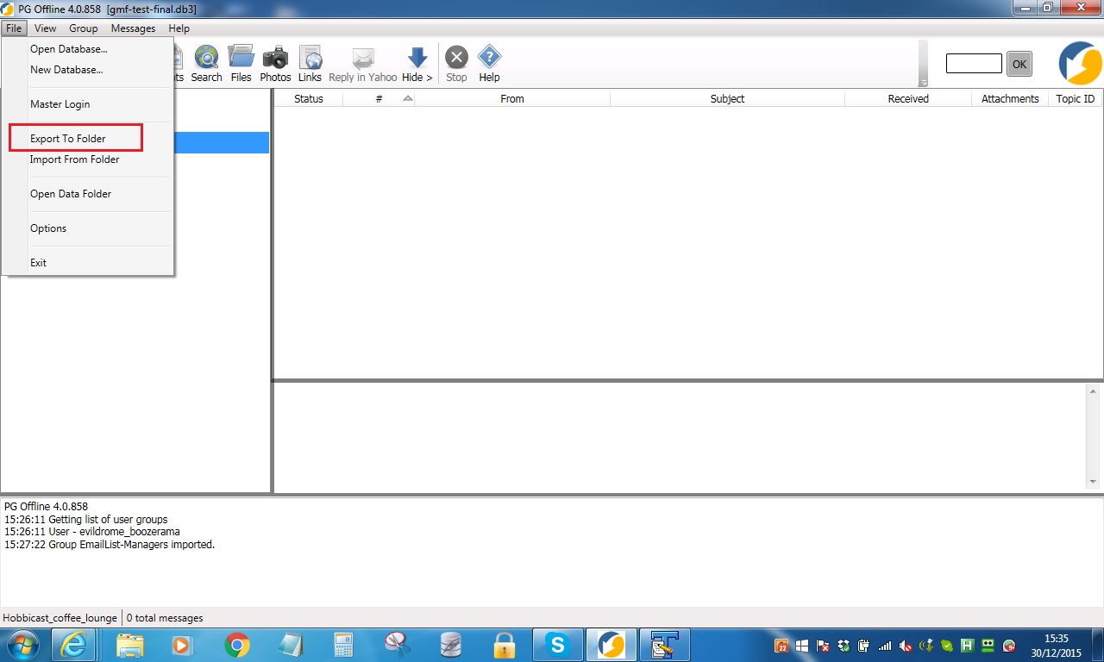Open the Group menu
The image size is (1104, 662).
(84, 28)
